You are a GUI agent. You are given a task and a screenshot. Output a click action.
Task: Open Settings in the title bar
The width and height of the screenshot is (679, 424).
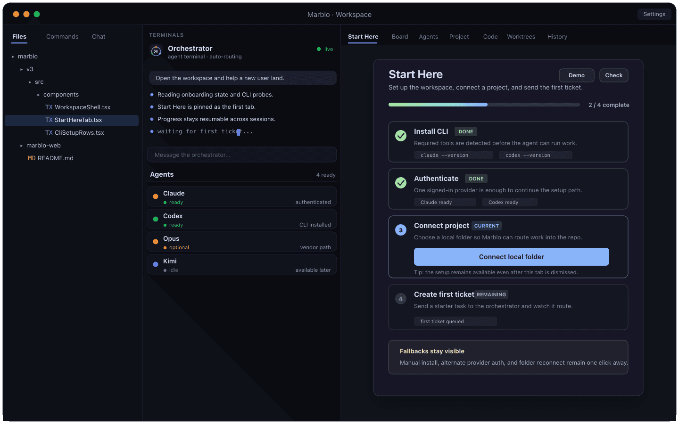(x=654, y=14)
